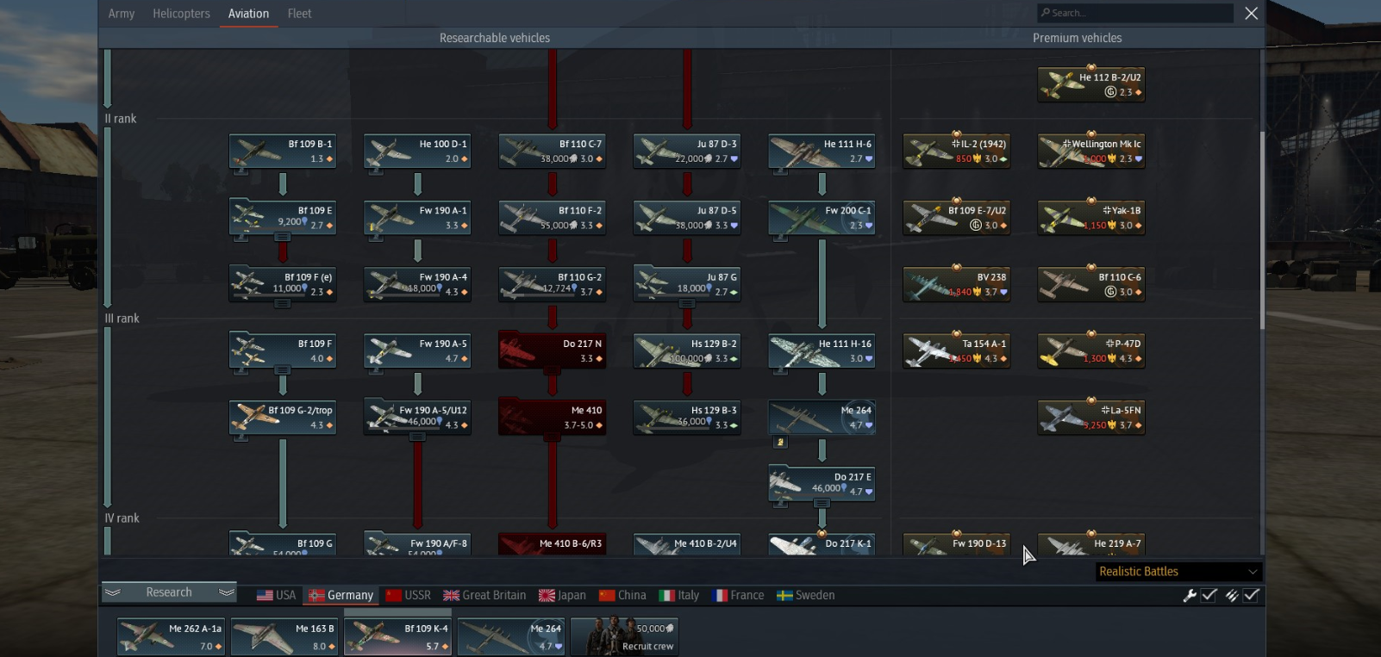Choose the Great Britain nation tab
This screenshot has height=657, width=1381.
click(x=484, y=595)
